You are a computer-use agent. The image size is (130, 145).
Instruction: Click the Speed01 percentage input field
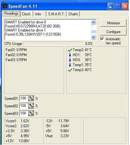point(24,98)
